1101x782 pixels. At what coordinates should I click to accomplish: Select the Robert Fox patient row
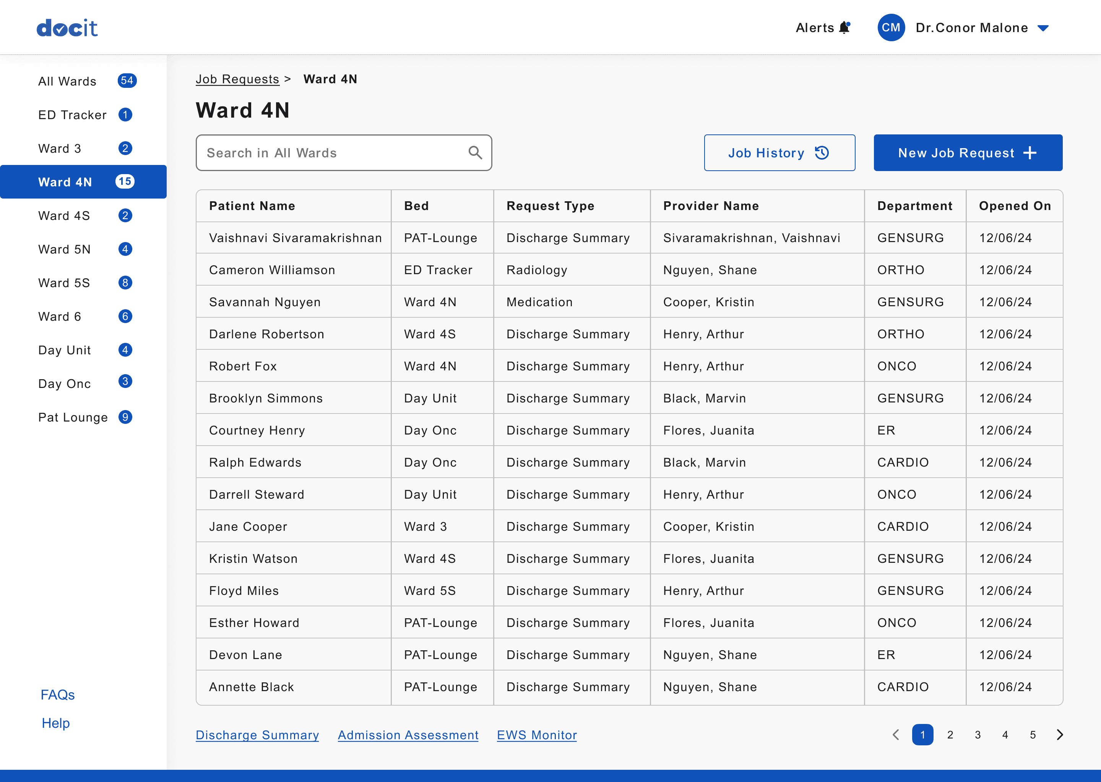(x=243, y=366)
